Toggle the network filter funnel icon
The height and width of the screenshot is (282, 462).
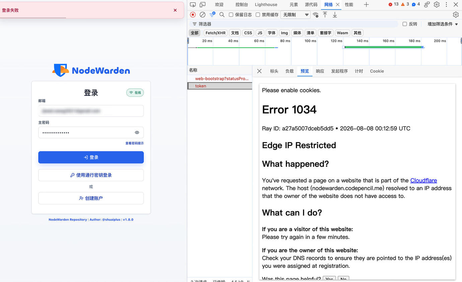212,15
